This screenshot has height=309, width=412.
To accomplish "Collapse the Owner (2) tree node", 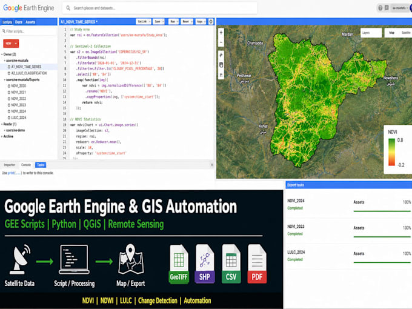I will tap(2, 55).
